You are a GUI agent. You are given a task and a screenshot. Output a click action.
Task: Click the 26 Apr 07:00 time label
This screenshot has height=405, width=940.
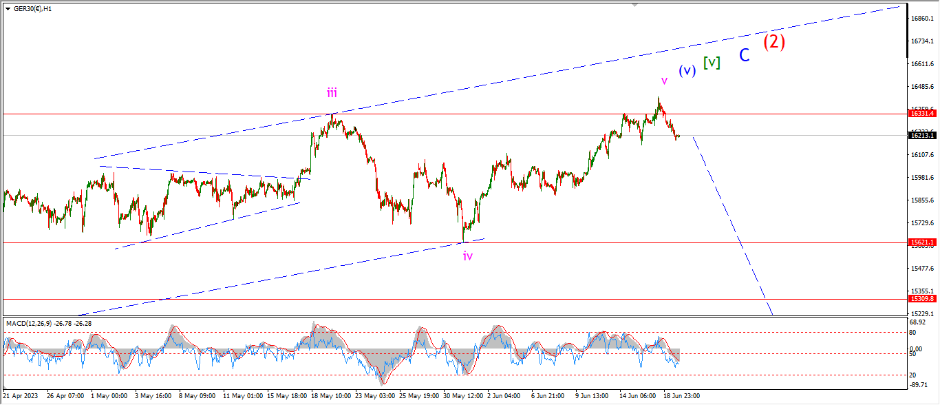click(x=65, y=397)
